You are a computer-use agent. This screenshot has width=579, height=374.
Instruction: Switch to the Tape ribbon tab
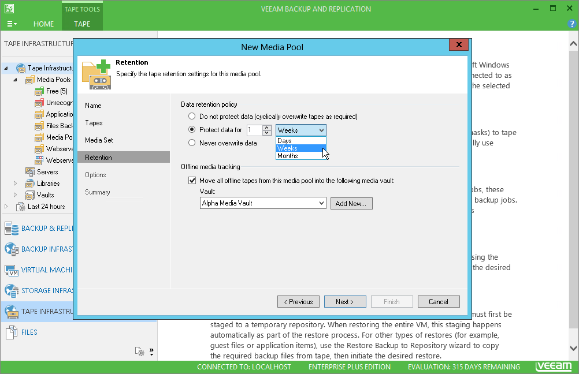click(82, 24)
